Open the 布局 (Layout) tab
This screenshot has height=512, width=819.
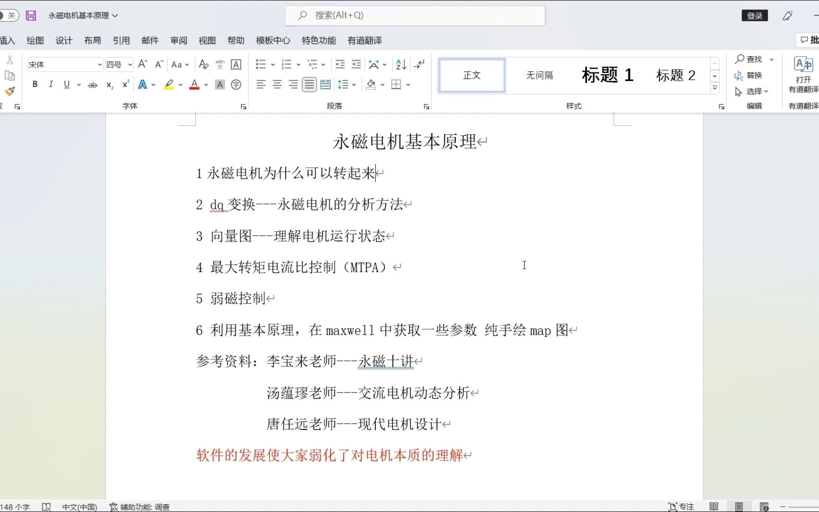[x=92, y=40]
